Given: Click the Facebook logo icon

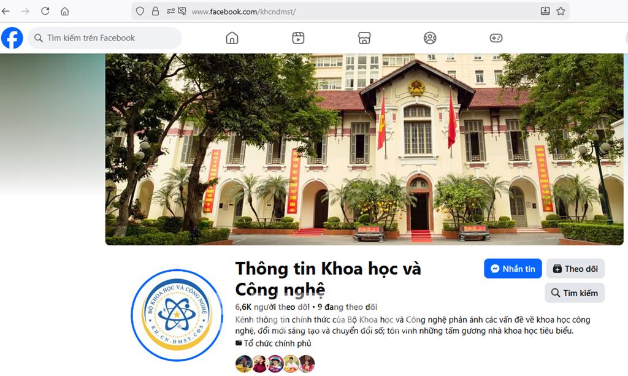Looking at the screenshot, I should (x=12, y=38).
